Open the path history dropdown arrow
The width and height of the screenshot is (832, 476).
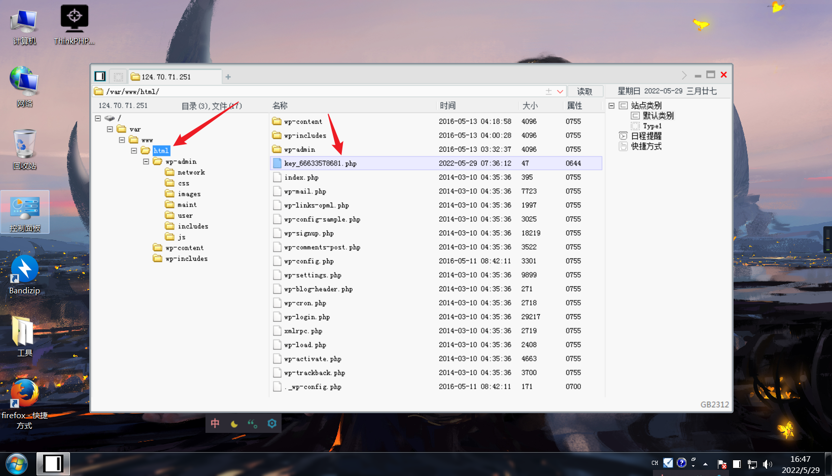click(x=560, y=91)
